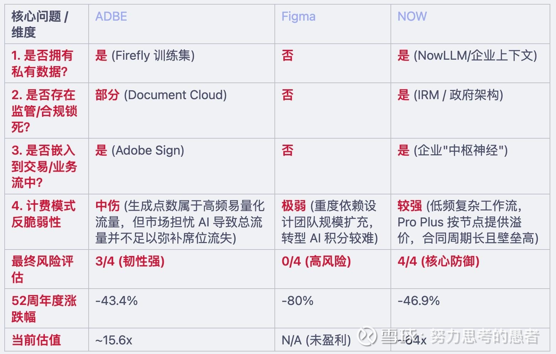Viewport: 556px width, 354px height.
Task: Click the '3/4 (韧性强)' risk rating
Action: click(130, 261)
